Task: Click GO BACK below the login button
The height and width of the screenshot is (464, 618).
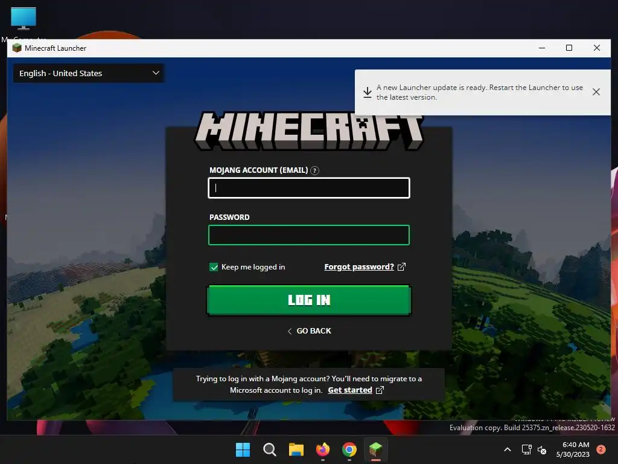Action: tap(314, 330)
